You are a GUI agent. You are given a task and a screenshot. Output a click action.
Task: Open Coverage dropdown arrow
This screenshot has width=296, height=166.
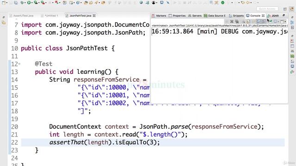coord(39,3)
